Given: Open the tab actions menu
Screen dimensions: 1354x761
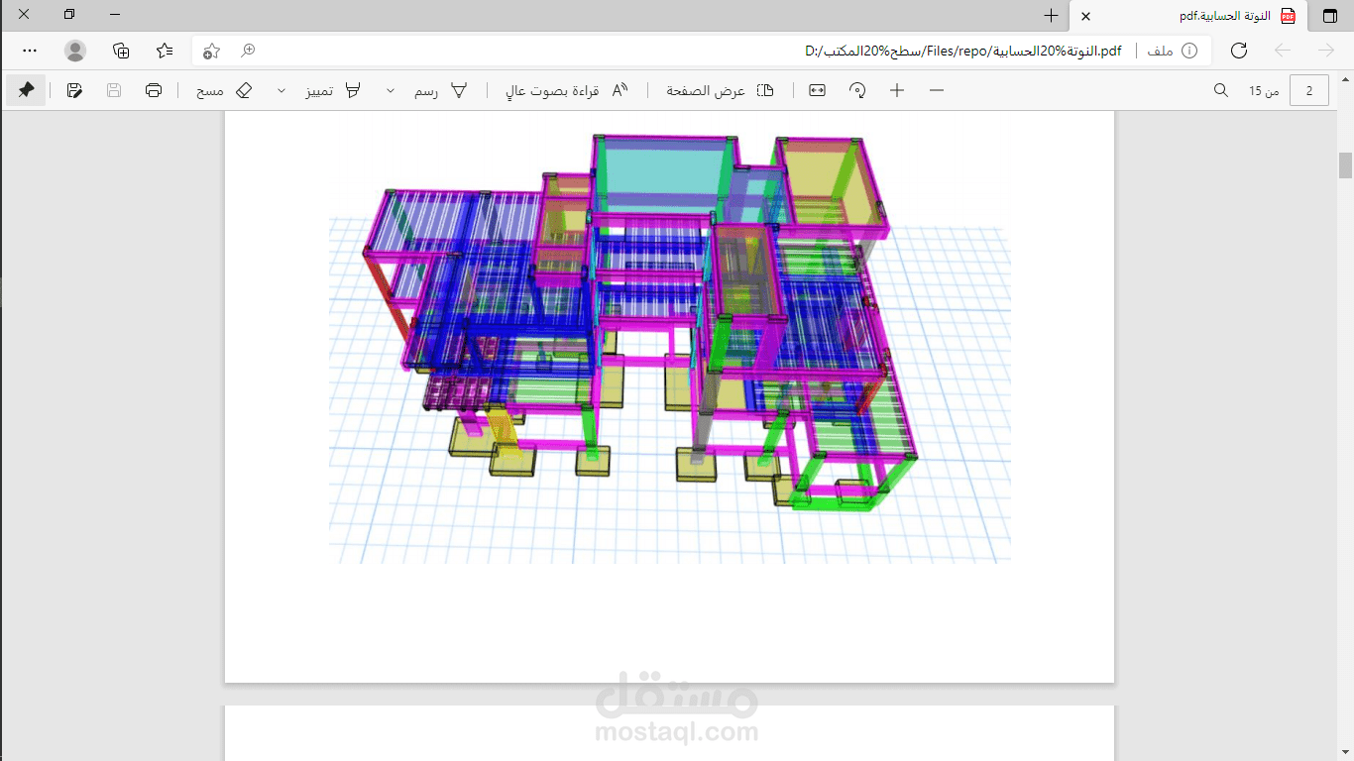Looking at the screenshot, I should [x=1330, y=16].
